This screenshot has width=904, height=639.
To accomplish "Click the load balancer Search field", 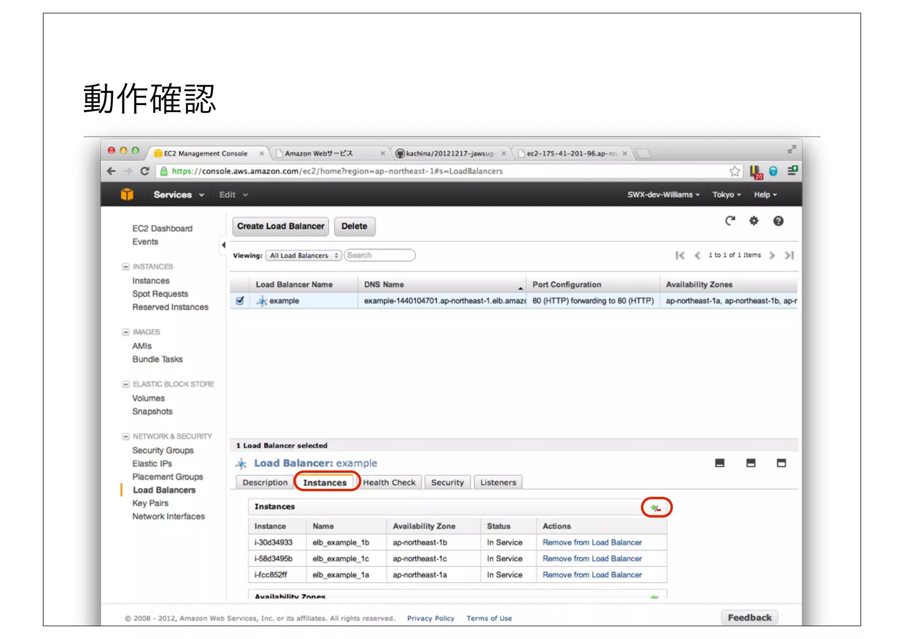I will click(x=379, y=255).
